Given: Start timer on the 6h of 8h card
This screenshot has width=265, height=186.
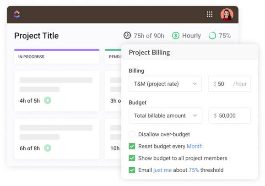Looking at the screenshot, I should 48,148.
